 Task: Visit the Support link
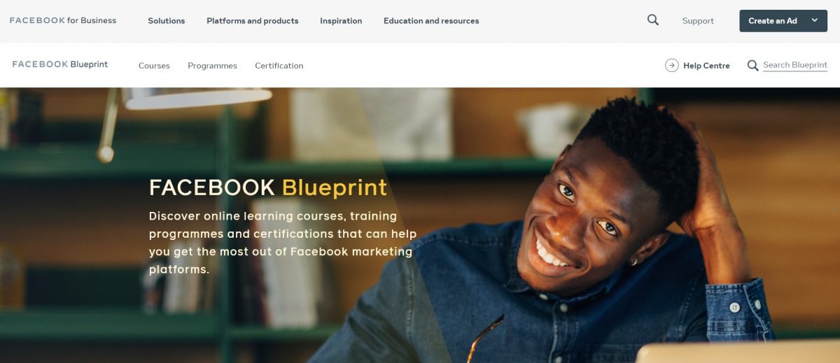point(698,21)
